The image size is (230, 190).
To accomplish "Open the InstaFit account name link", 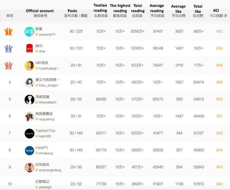I will click(41, 148).
